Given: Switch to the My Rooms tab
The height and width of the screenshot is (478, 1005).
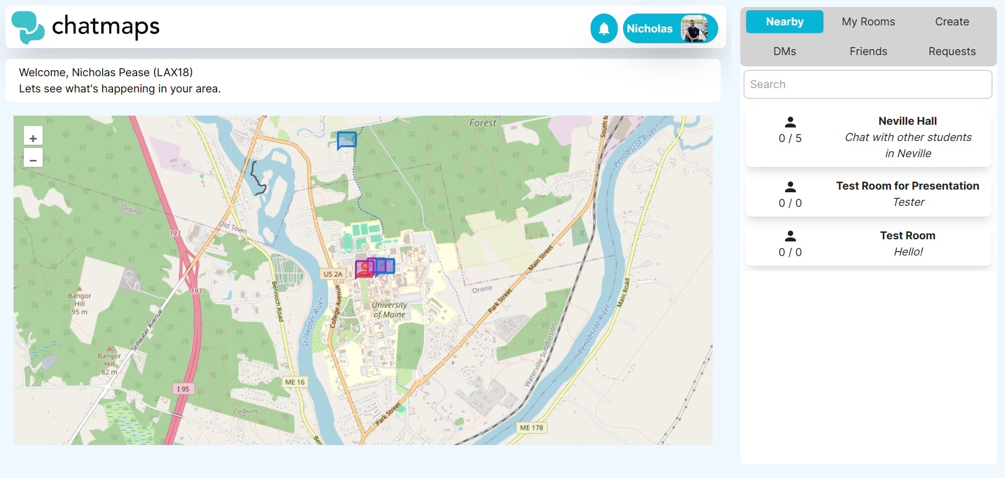Looking at the screenshot, I should click(x=868, y=22).
